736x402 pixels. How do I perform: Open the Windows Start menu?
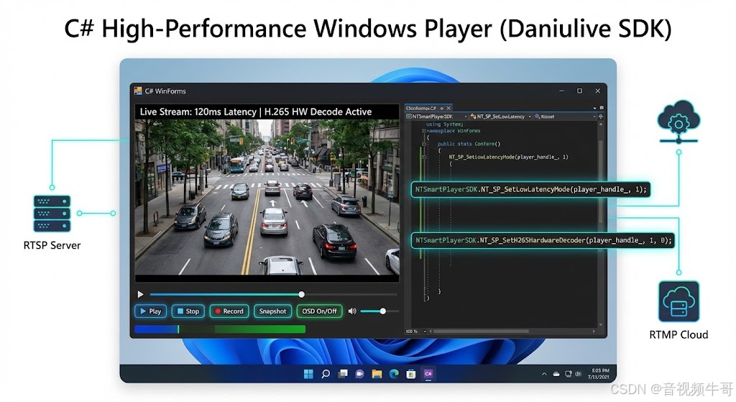coord(308,374)
